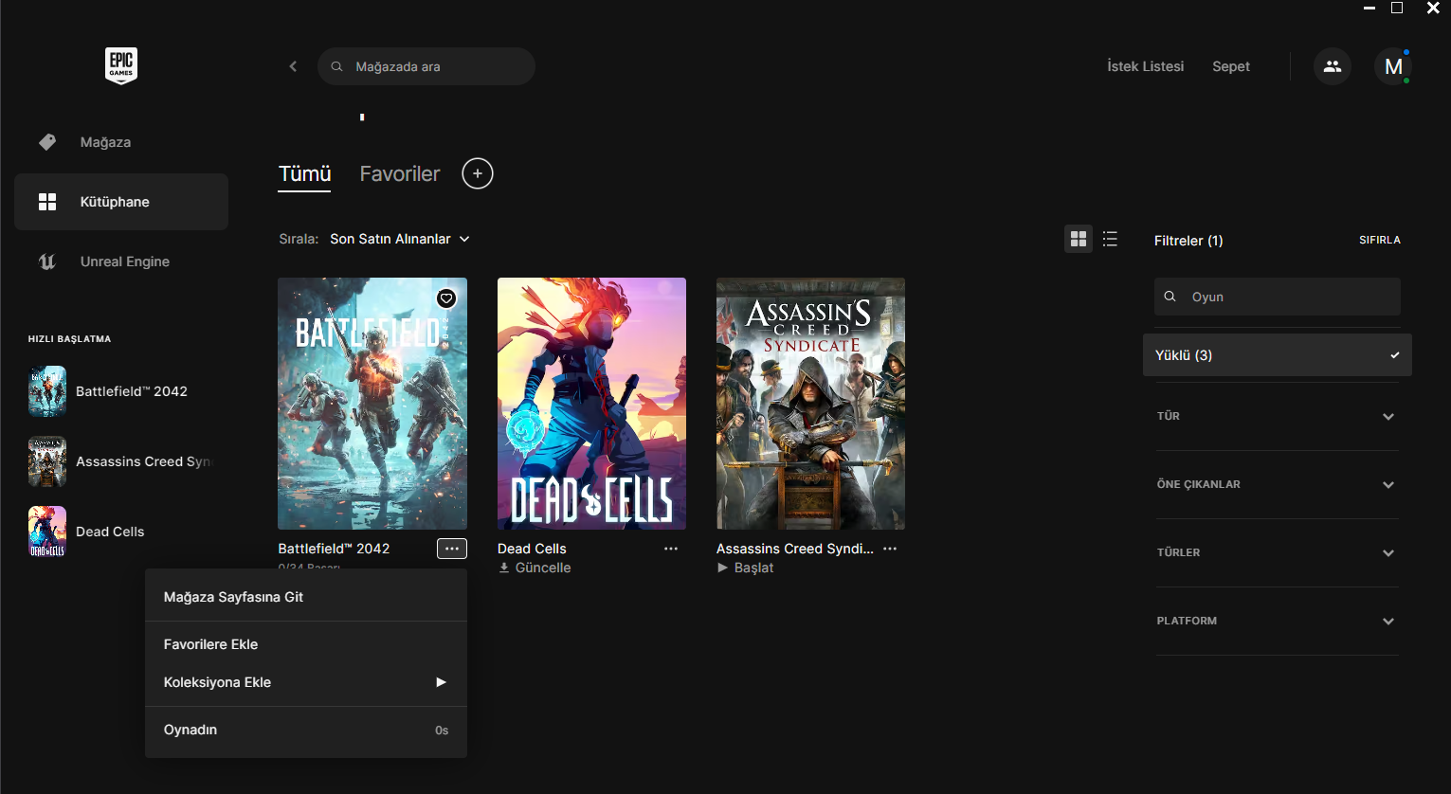Click the search magnifier in Mağazada ara
This screenshot has width=1451, height=794.
(x=336, y=66)
